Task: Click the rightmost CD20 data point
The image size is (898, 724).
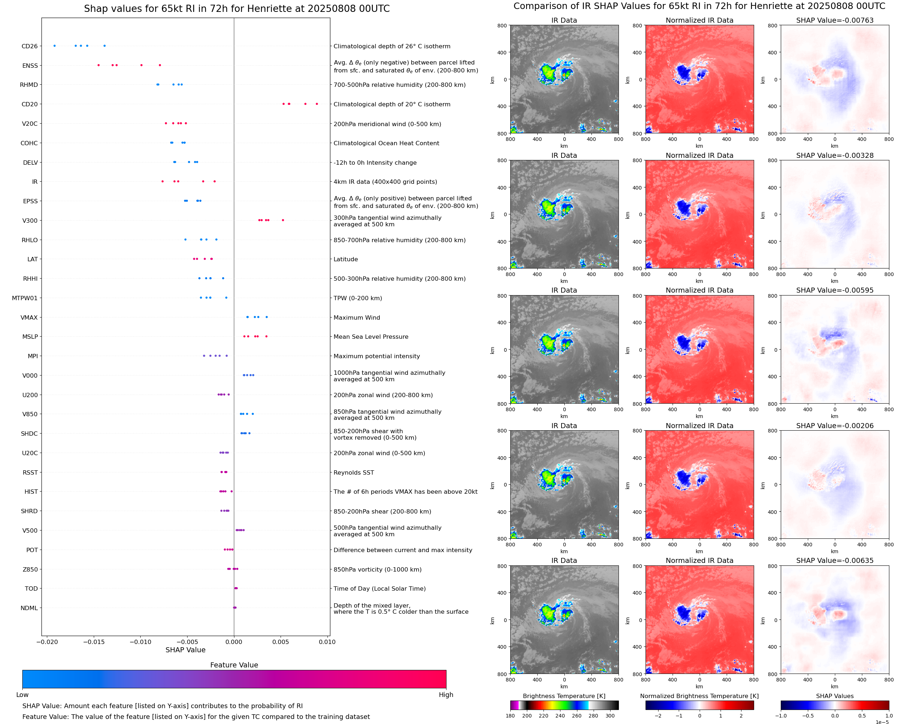Action: (x=317, y=104)
